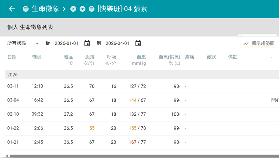Open the 所有狀態 status dropdown
The width and height of the screenshot is (279, 158).
(24, 43)
